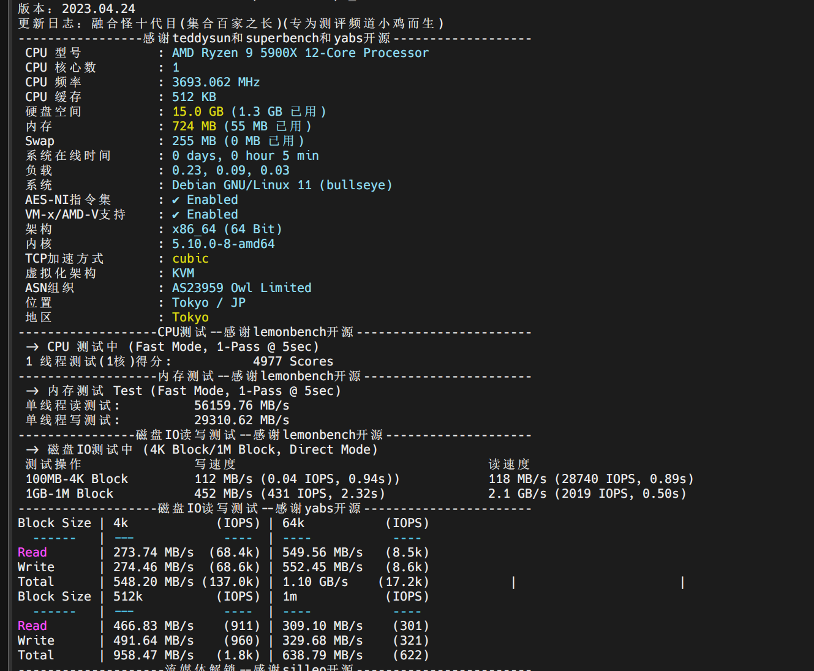Select the Debian GNU/Linux 11 (bullseye) text
Screen dimensions: 814x671
(x=282, y=185)
